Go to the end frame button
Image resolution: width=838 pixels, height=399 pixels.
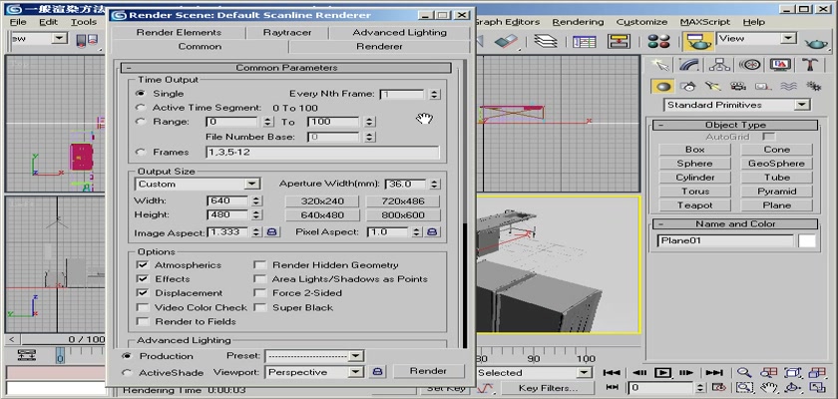click(x=714, y=373)
